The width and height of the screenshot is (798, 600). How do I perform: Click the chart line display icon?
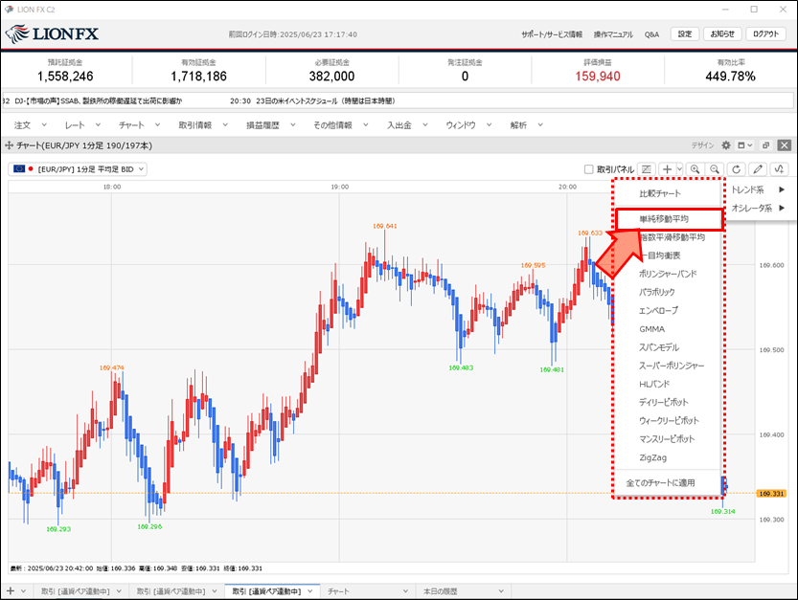647,169
